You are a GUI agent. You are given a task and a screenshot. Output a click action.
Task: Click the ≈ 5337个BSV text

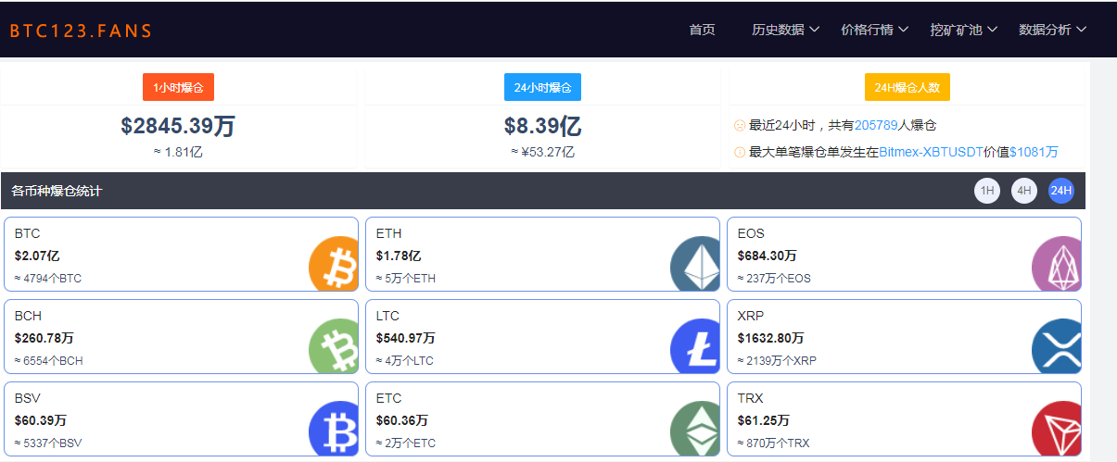(48, 443)
